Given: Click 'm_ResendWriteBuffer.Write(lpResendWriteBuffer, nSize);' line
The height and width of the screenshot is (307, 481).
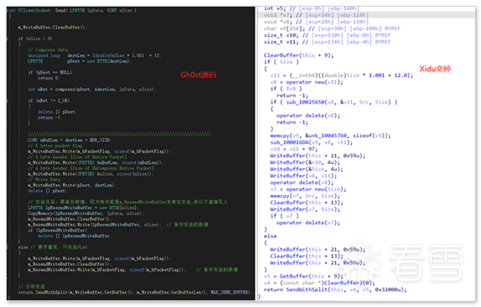Looking at the screenshot, I should (94, 225).
